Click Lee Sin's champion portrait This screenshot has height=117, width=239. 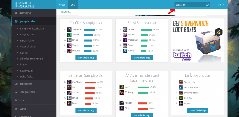[x=69, y=51]
